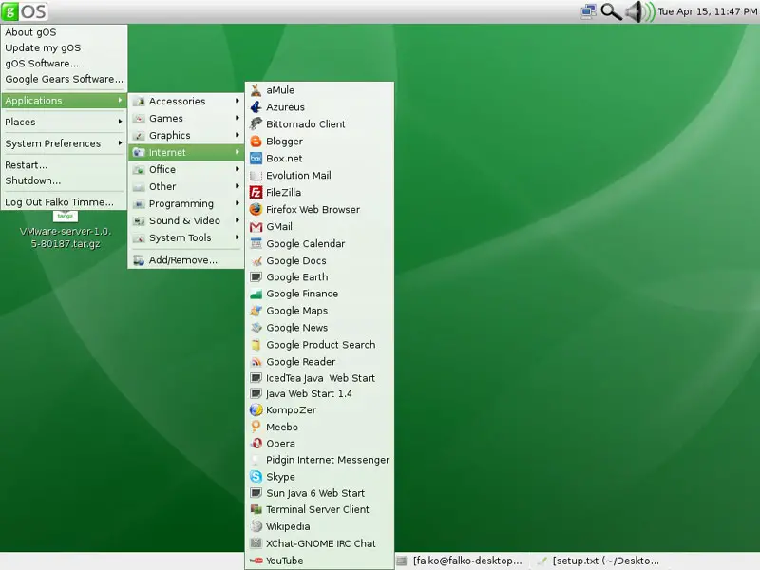
Task: Choose About gOS from menu
Action: tap(64, 32)
